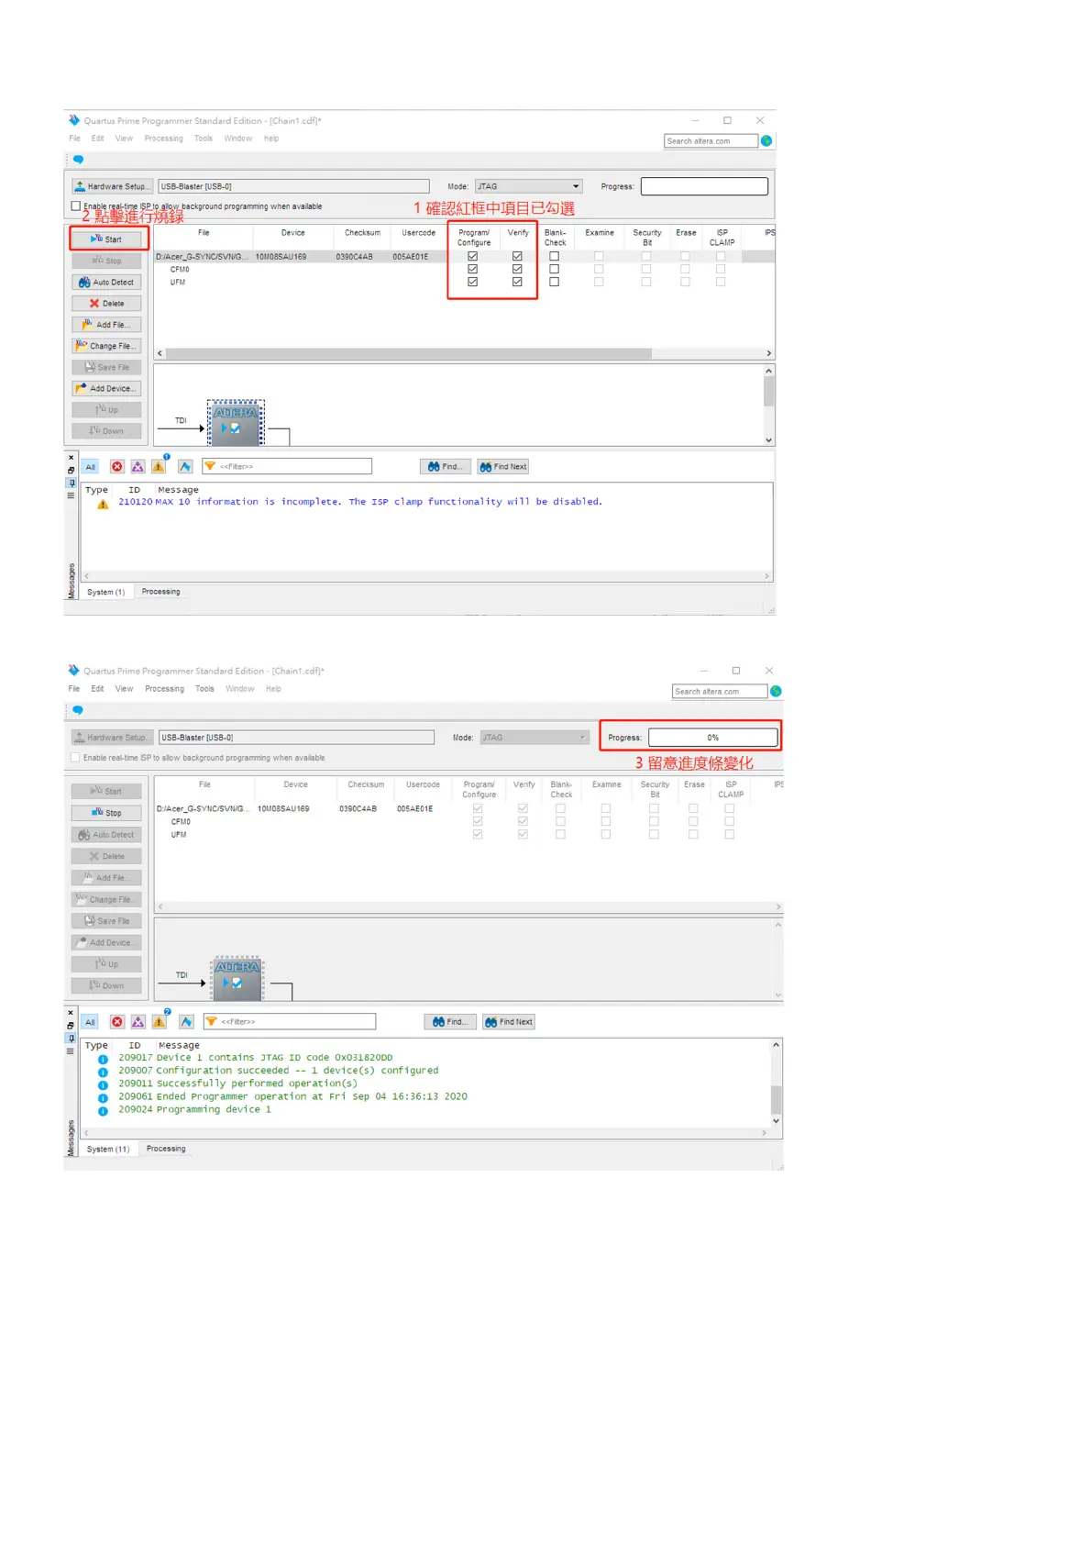This screenshot has width=1091, height=1545.
Task: Toggle red error message filter, lower window
Action: point(117,1022)
